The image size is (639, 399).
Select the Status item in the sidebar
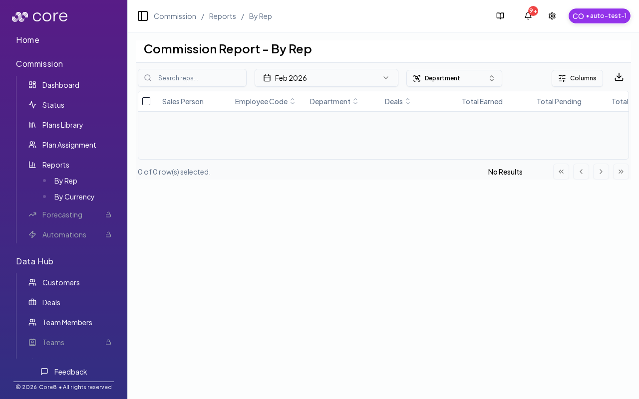(x=53, y=105)
